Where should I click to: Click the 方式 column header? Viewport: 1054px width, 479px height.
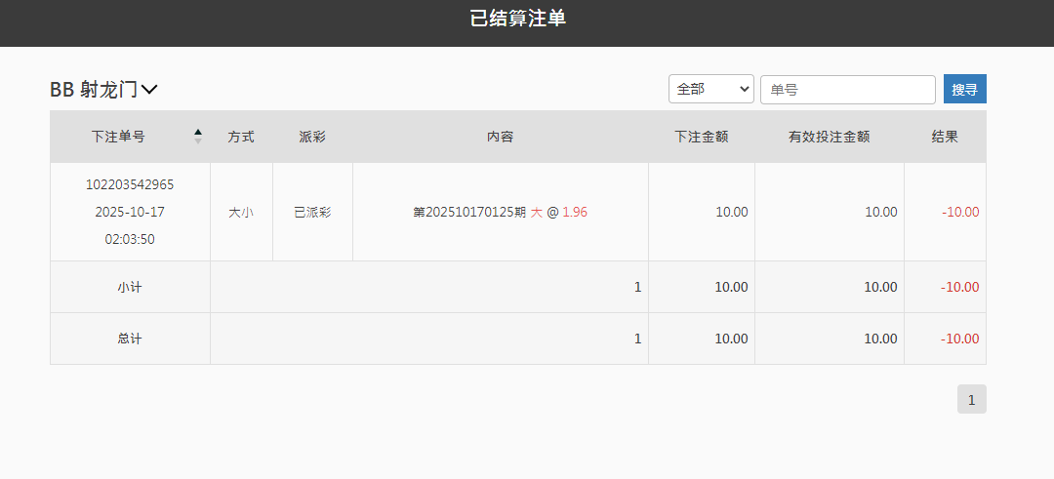coord(241,137)
